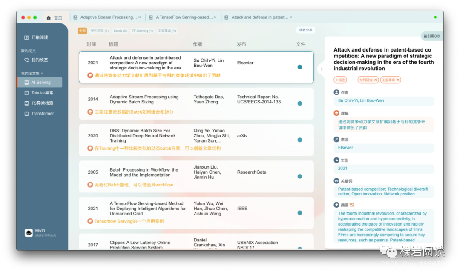The width and height of the screenshot is (460, 272).
Task: Select the TS异常检测 collection
Action: click(x=39, y=103)
